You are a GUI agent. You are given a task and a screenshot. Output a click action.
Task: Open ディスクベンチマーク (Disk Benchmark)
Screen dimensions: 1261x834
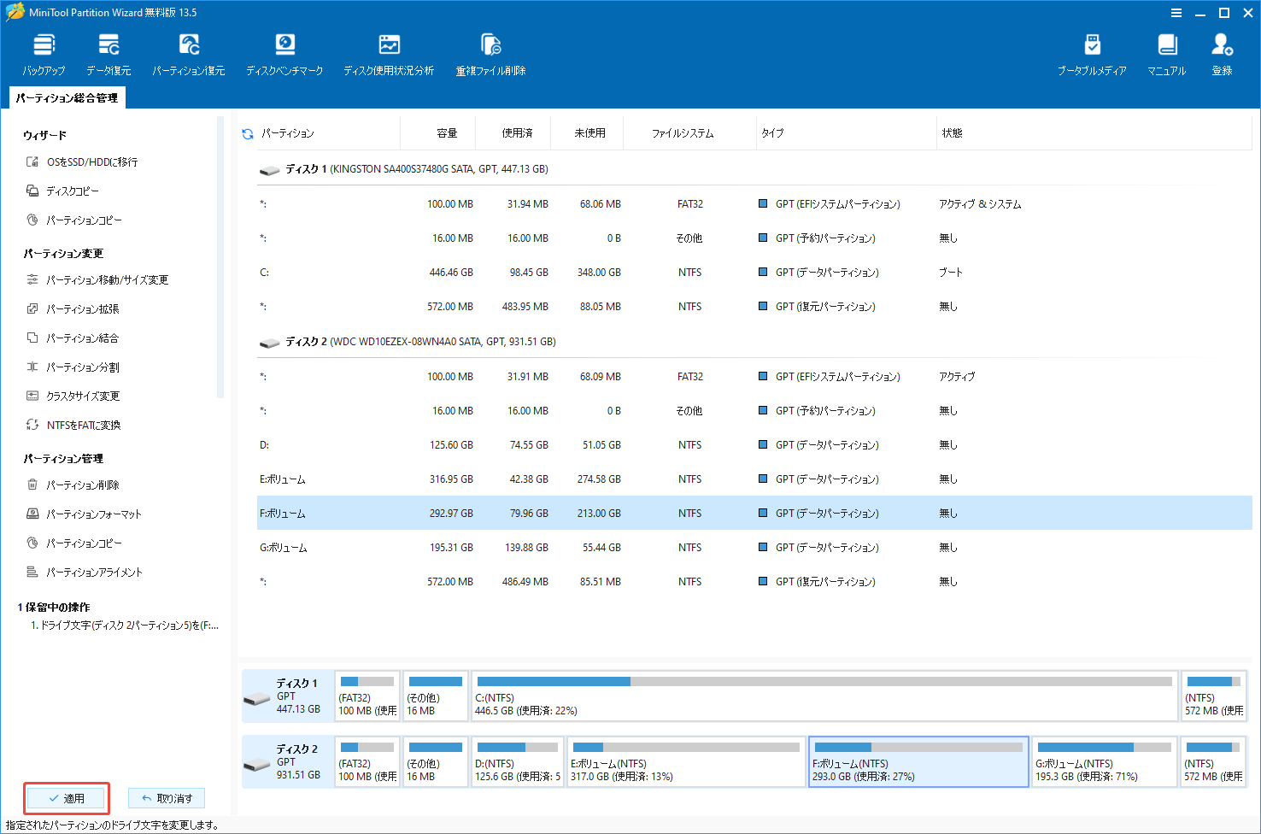[284, 53]
